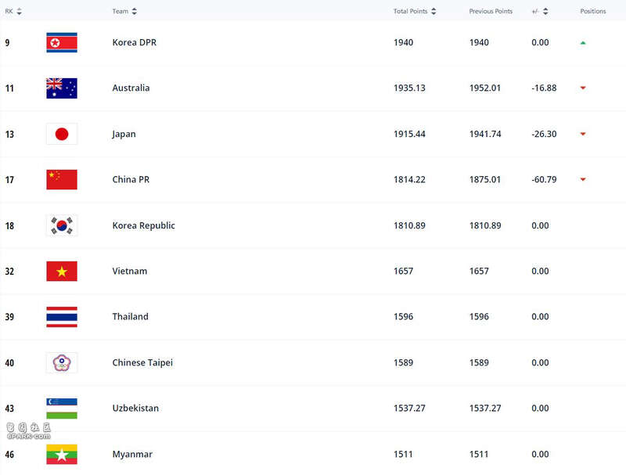Click the Thailand flag icon
The height and width of the screenshot is (475, 626).
[62, 317]
